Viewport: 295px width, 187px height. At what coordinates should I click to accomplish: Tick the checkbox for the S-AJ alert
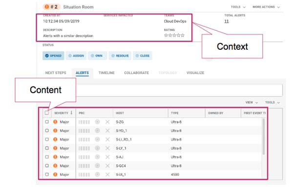click(47, 157)
